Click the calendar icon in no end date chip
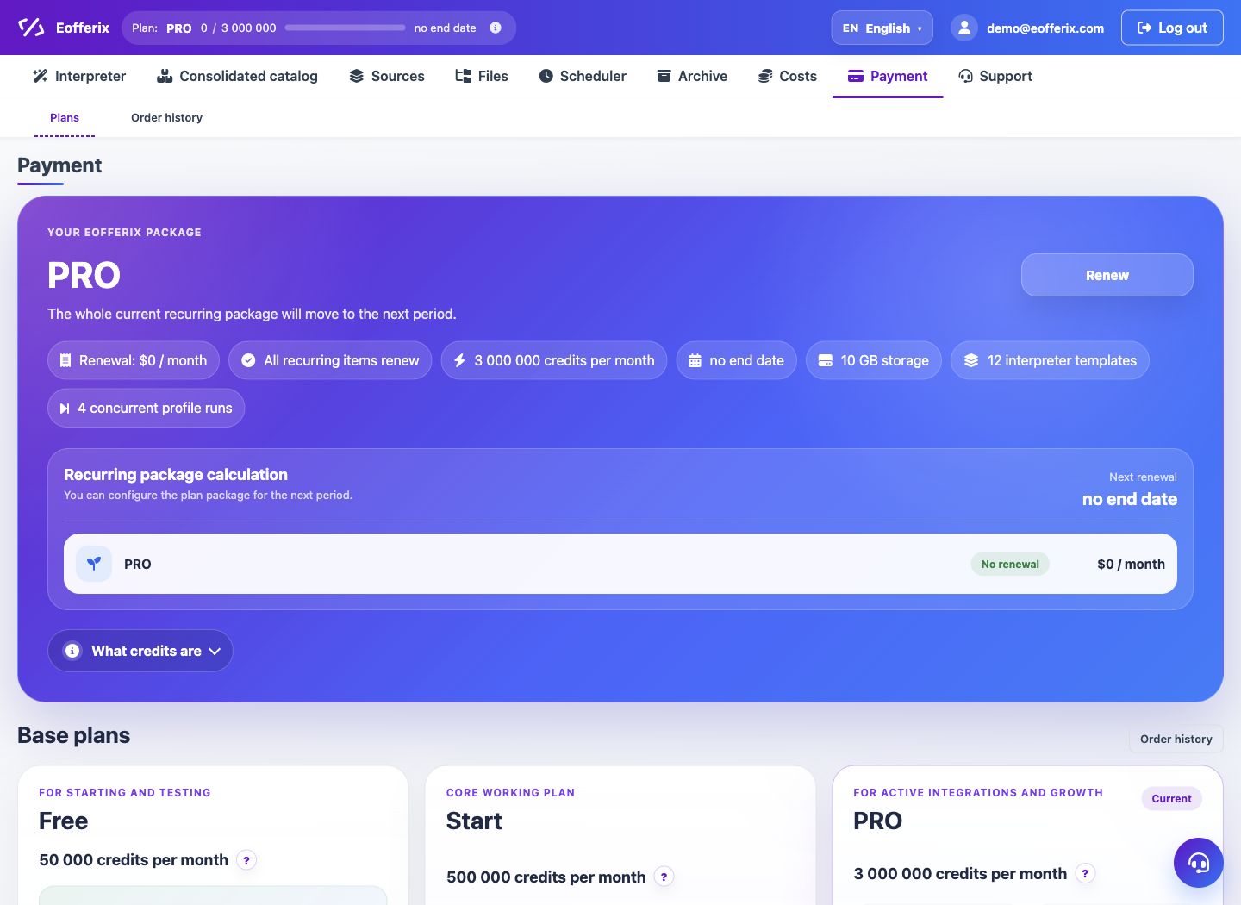The width and height of the screenshot is (1241, 905). pyautogui.click(x=695, y=361)
